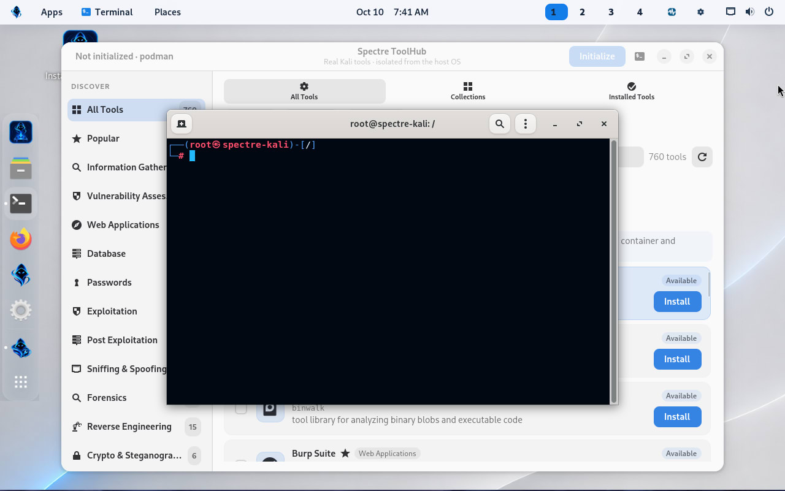The height and width of the screenshot is (491, 785).
Task: Switch to the Installed Tools tab
Action: (632, 91)
